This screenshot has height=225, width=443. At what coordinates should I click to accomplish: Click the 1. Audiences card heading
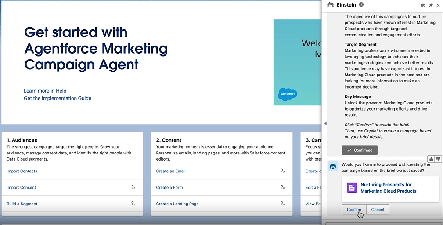click(x=22, y=140)
